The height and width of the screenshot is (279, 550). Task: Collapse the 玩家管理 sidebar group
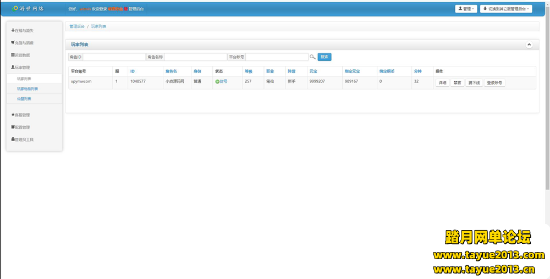pyautogui.click(x=22, y=67)
